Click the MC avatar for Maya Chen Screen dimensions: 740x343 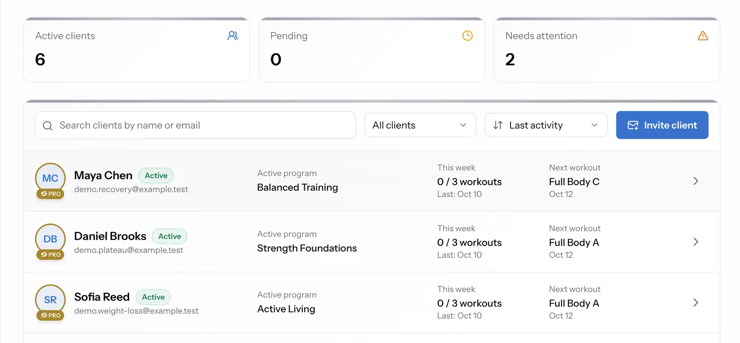pos(50,178)
